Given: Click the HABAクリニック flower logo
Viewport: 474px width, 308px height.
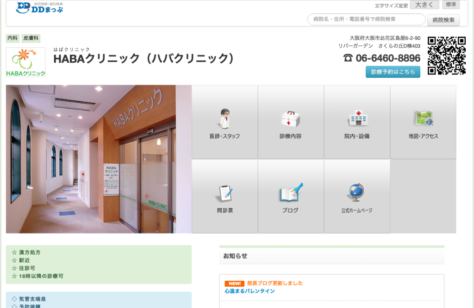Looking at the screenshot, I should click(x=26, y=62).
